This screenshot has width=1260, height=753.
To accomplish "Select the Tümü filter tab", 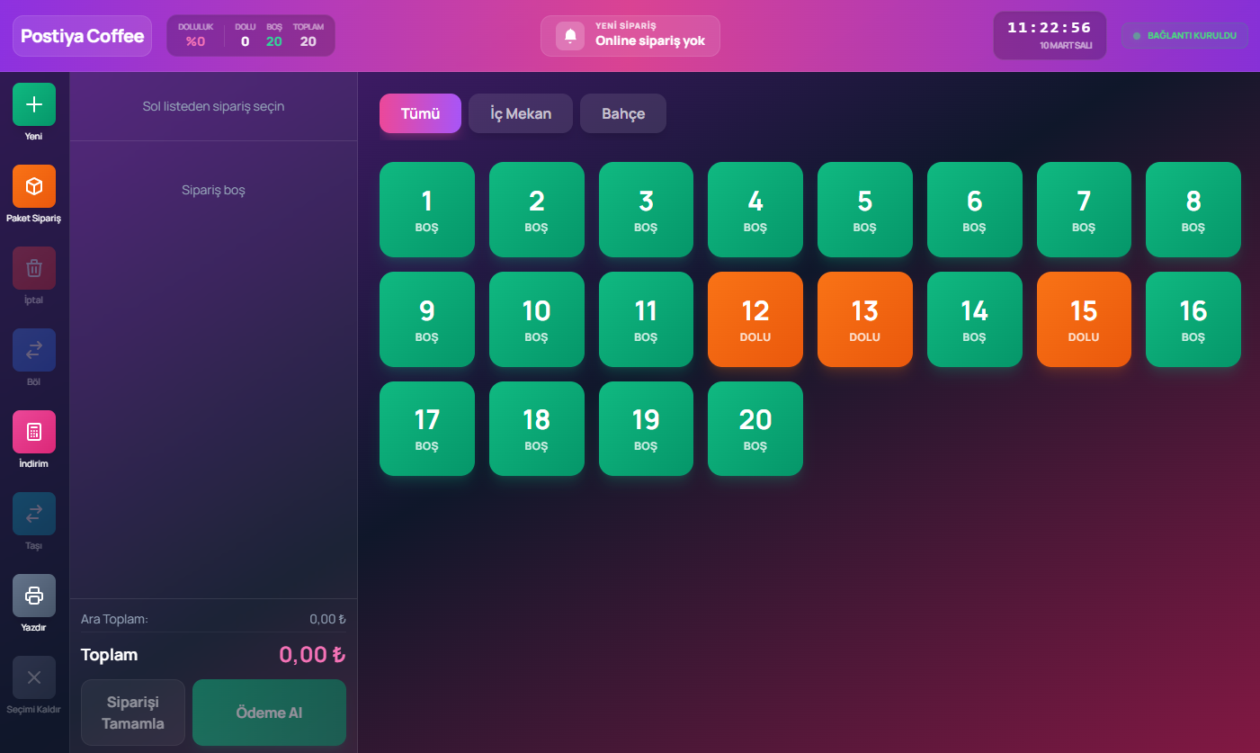I will (420, 113).
